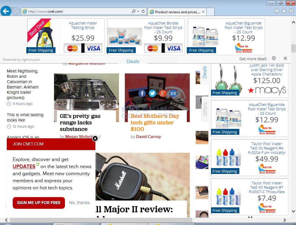
Task: Open the Favorites star icon
Action: click(x=284, y=11)
